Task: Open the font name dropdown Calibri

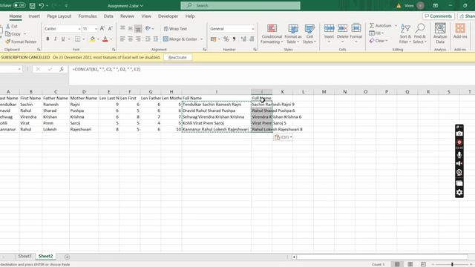Action: (79, 29)
